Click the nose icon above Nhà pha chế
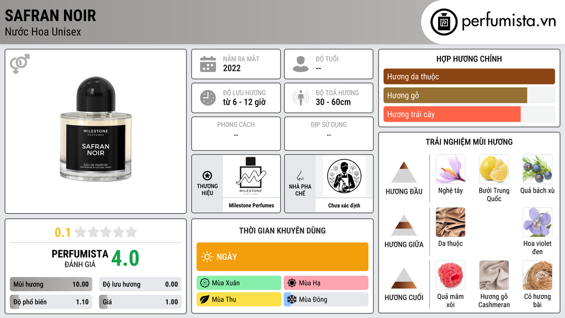 pyautogui.click(x=300, y=176)
